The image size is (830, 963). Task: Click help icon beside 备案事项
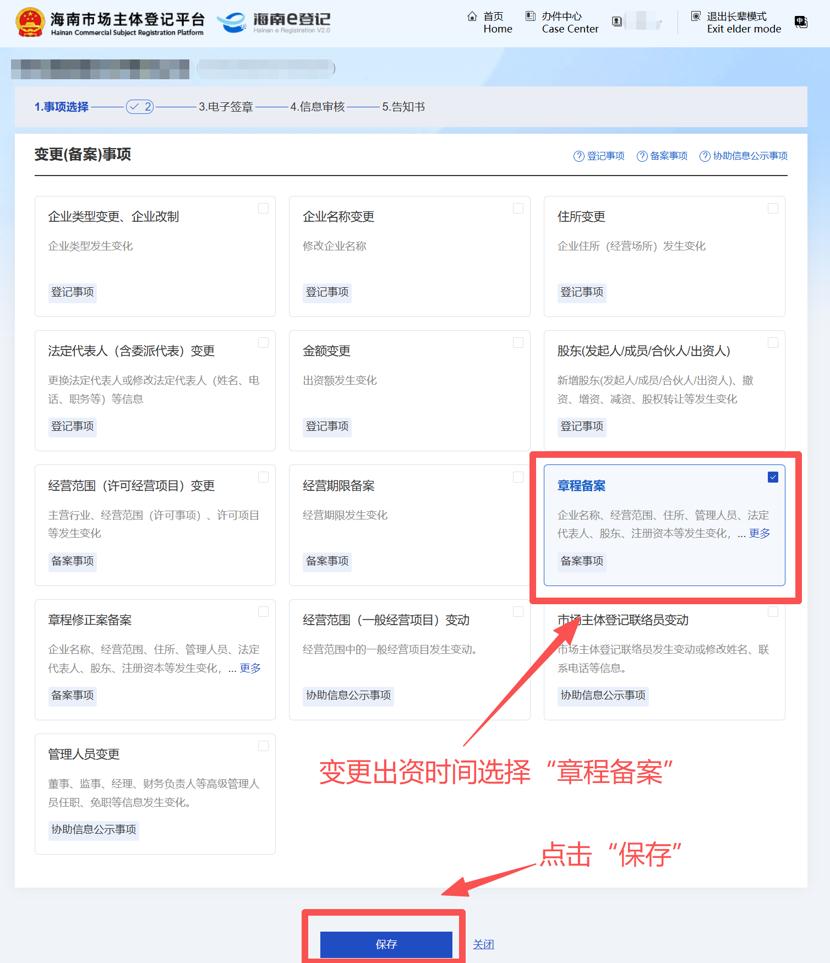coord(642,156)
